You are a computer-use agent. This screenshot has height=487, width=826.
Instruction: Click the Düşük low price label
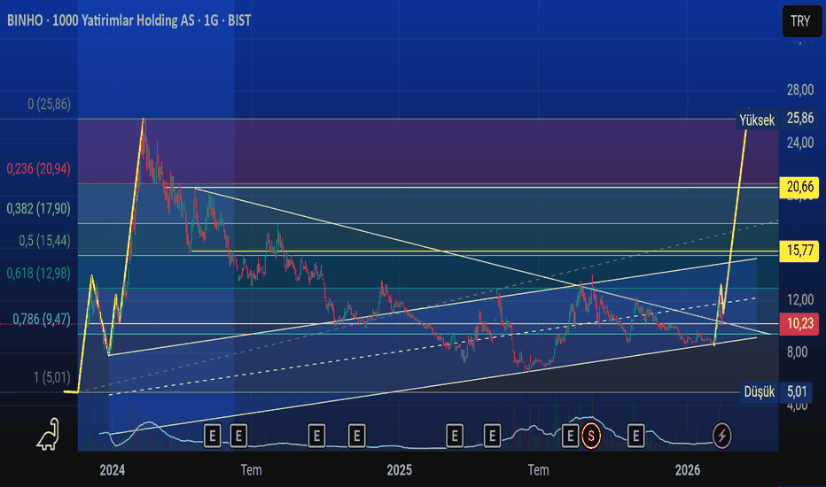pyautogui.click(x=760, y=391)
